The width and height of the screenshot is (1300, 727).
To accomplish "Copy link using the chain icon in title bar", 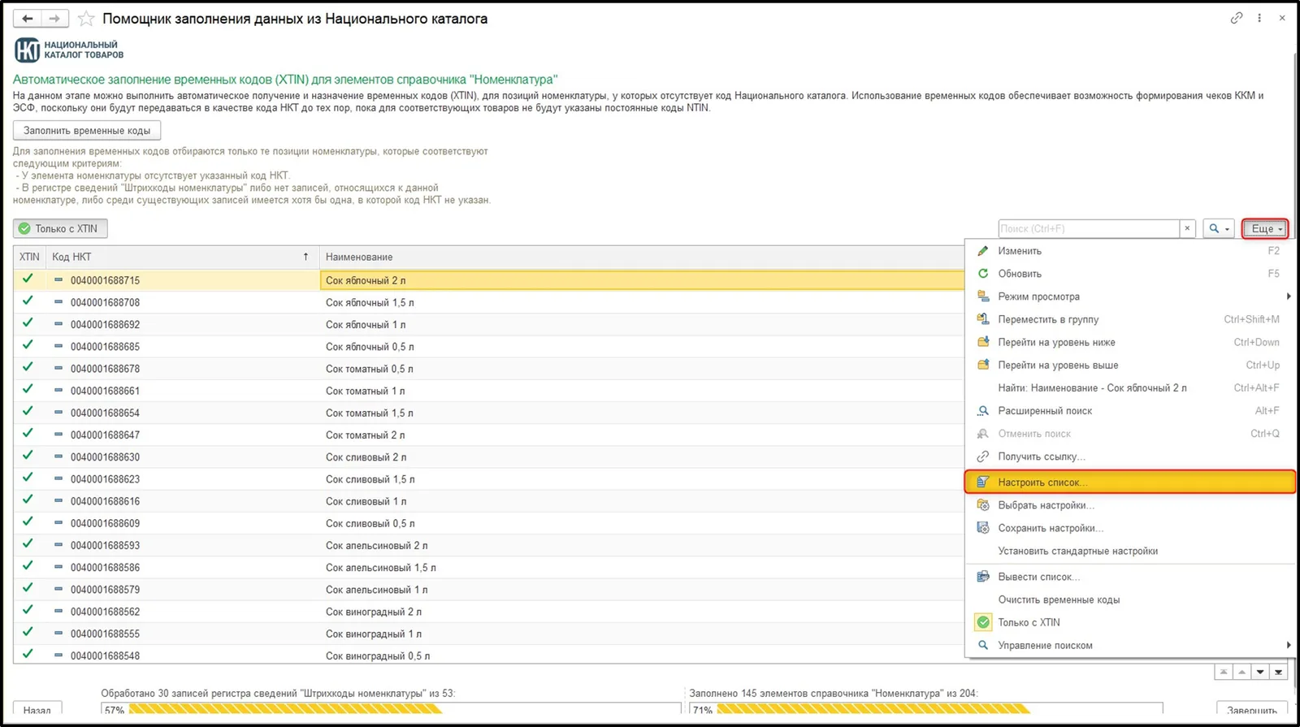I will (x=1237, y=18).
